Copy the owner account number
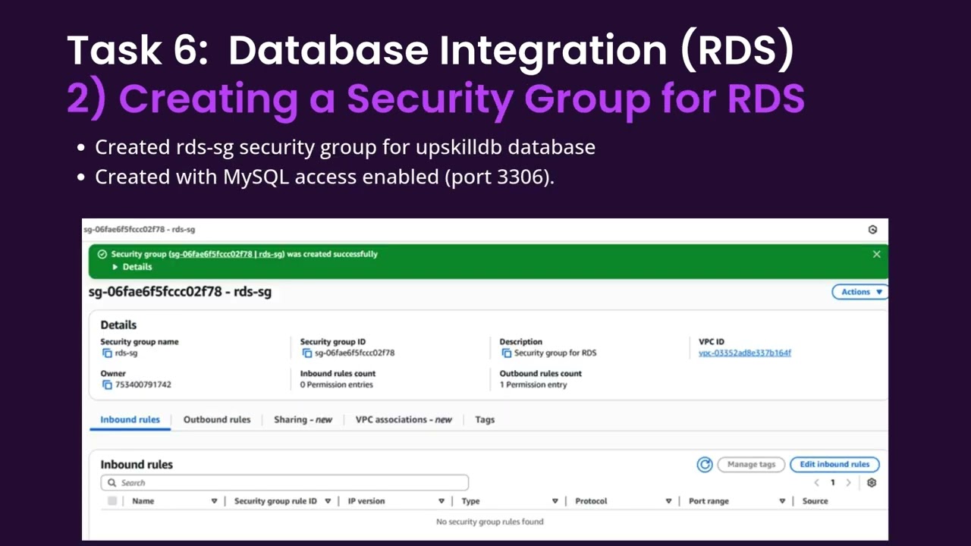 pyautogui.click(x=107, y=385)
